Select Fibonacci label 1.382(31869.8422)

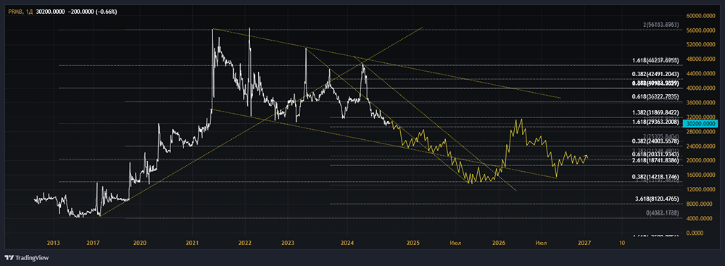(x=655, y=112)
